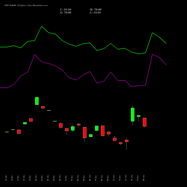Click the '05 Jan' date axis label
This screenshot has width=187, height=187.
point(84,178)
